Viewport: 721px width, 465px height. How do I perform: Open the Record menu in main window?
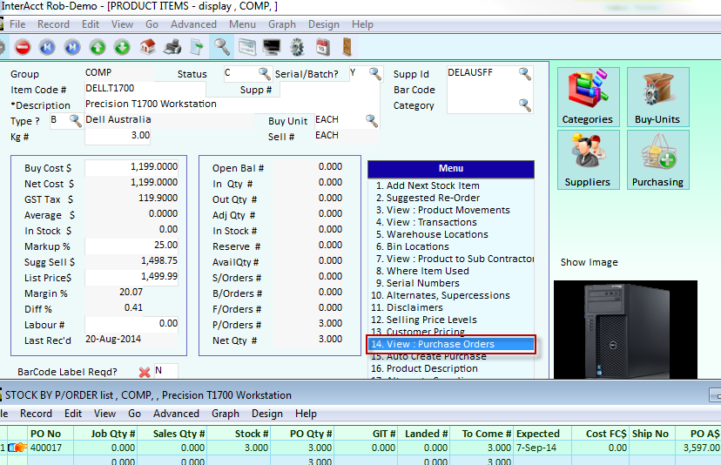(x=53, y=24)
